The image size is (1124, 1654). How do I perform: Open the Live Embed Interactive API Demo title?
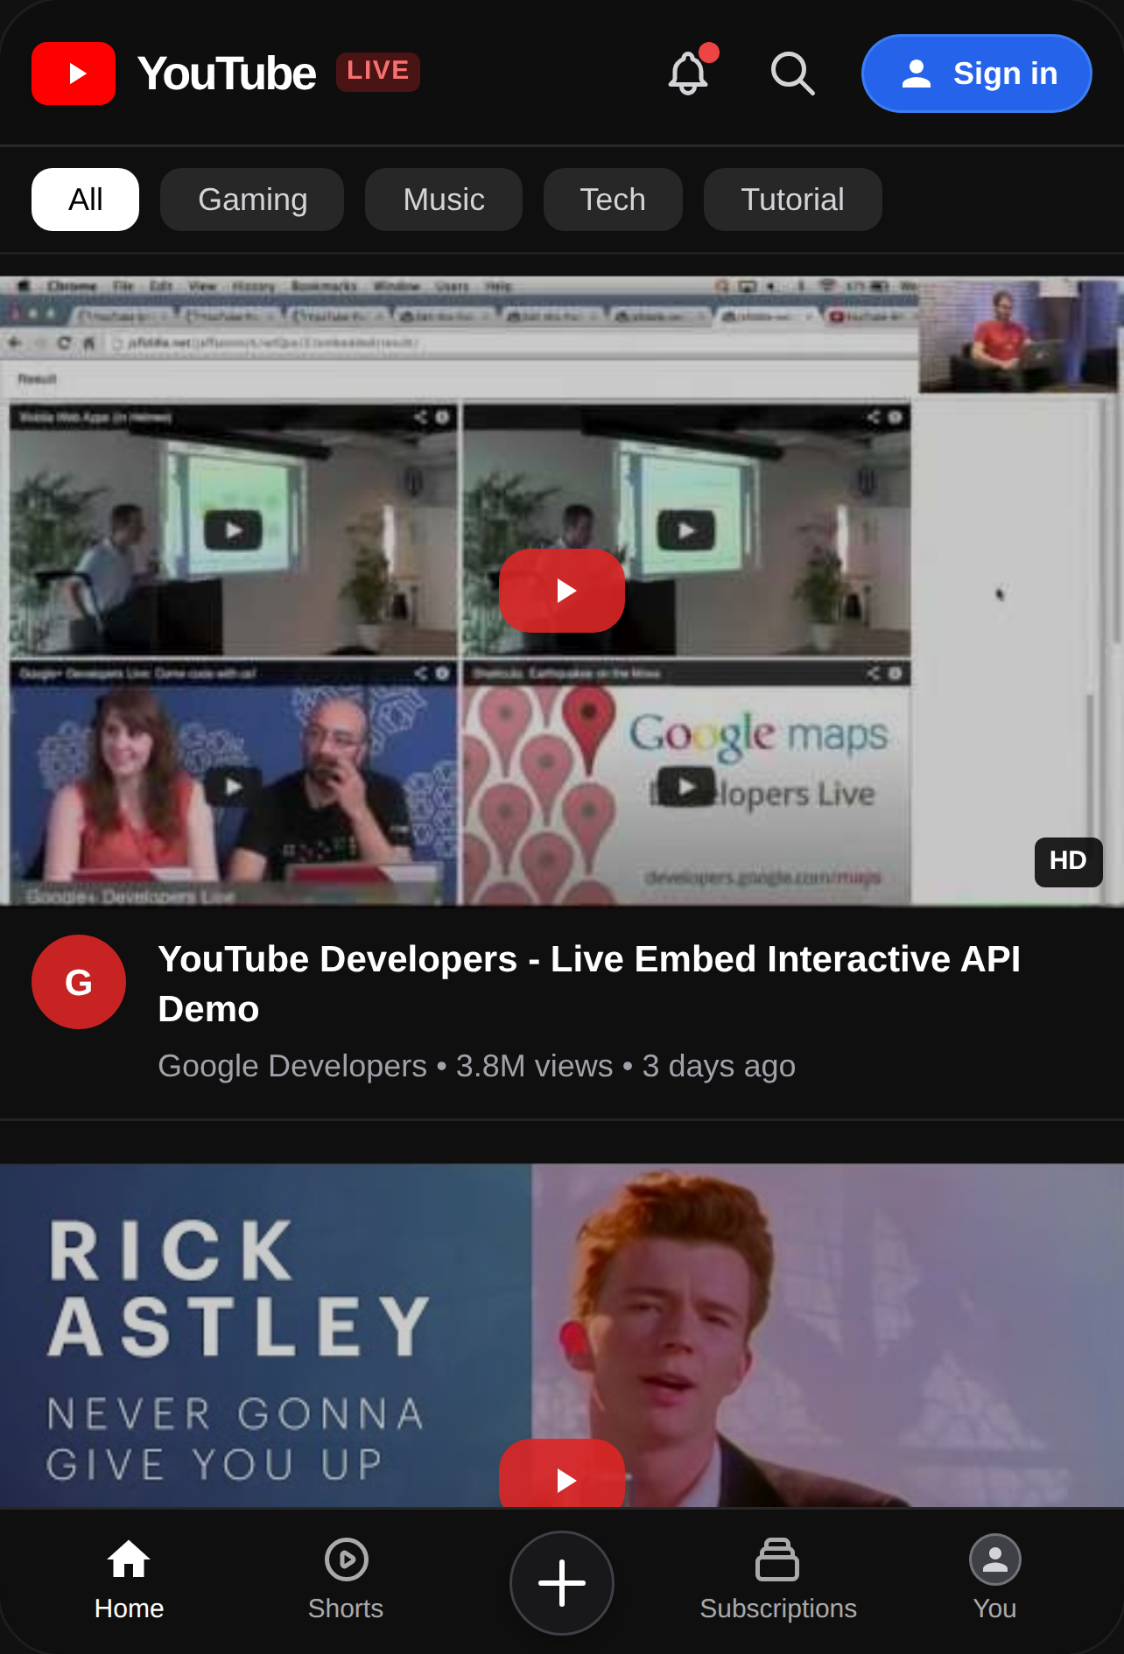click(589, 984)
